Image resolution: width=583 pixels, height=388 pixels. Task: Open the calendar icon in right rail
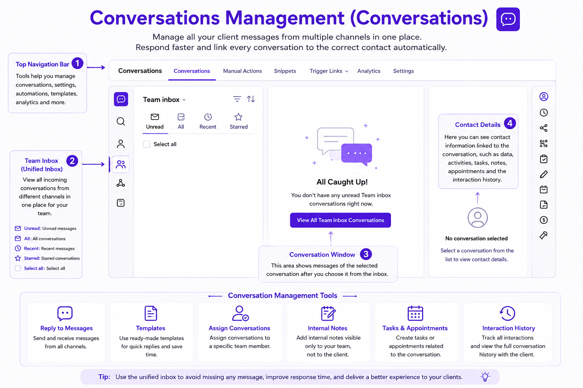click(544, 189)
